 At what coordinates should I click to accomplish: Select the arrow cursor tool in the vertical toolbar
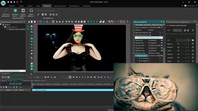coord(32,26)
